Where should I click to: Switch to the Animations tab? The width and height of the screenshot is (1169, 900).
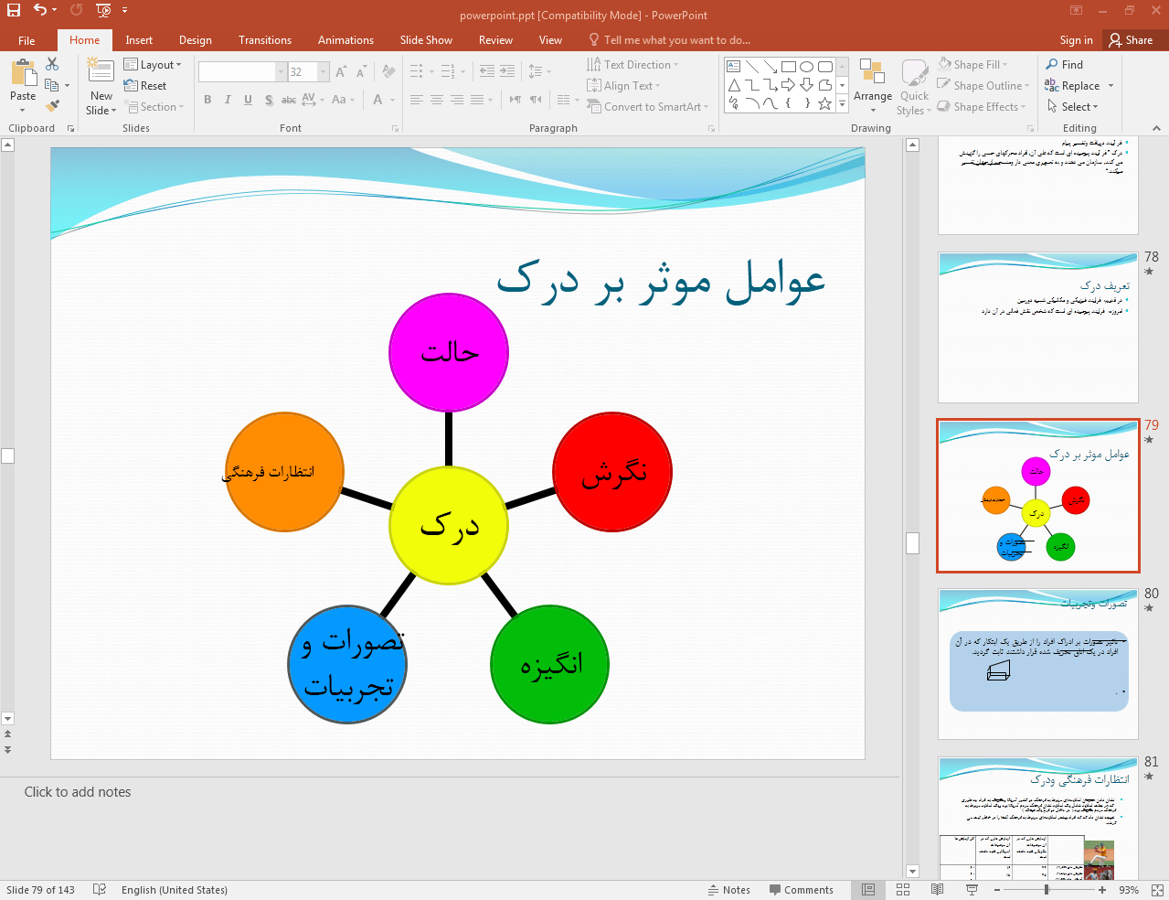click(x=345, y=39)
